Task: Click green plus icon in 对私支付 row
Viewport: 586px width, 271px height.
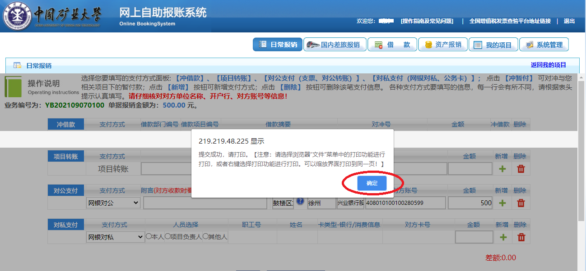Action: [502, 237]
